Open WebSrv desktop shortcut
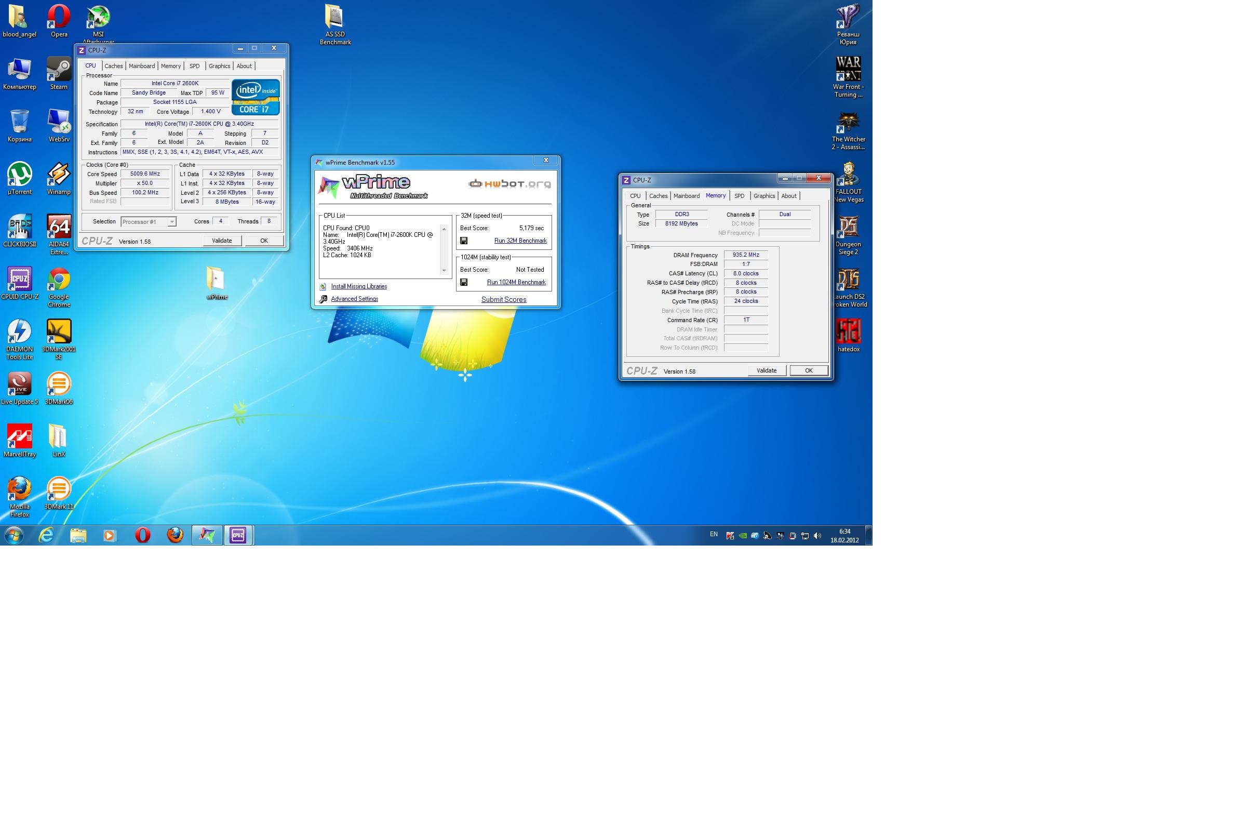Viewport: 1234px width, 823px height. tap(59, 125)
